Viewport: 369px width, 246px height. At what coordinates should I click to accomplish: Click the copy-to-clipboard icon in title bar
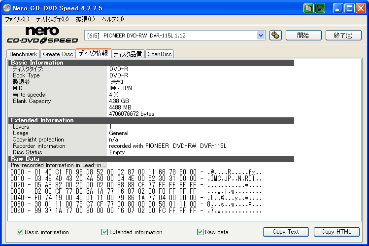pos(308,8)
